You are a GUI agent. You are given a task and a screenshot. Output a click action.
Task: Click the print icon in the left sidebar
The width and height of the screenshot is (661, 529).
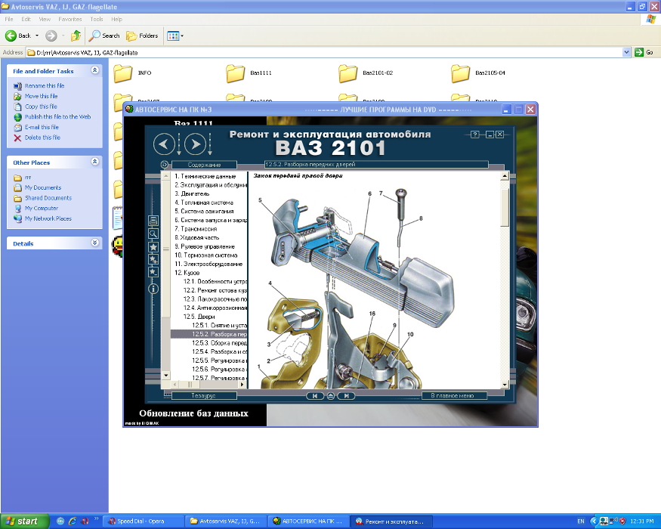[153, 221]
